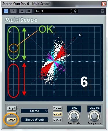The width and height of the screenshot is (108, 131).
Task: Expand the Stereo channel dropdown
Action: point(35,111)
